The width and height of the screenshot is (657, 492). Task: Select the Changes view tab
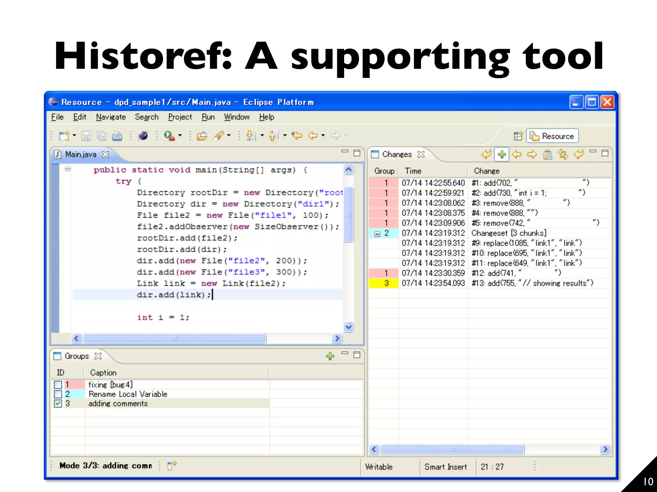(x=397, y=154)
